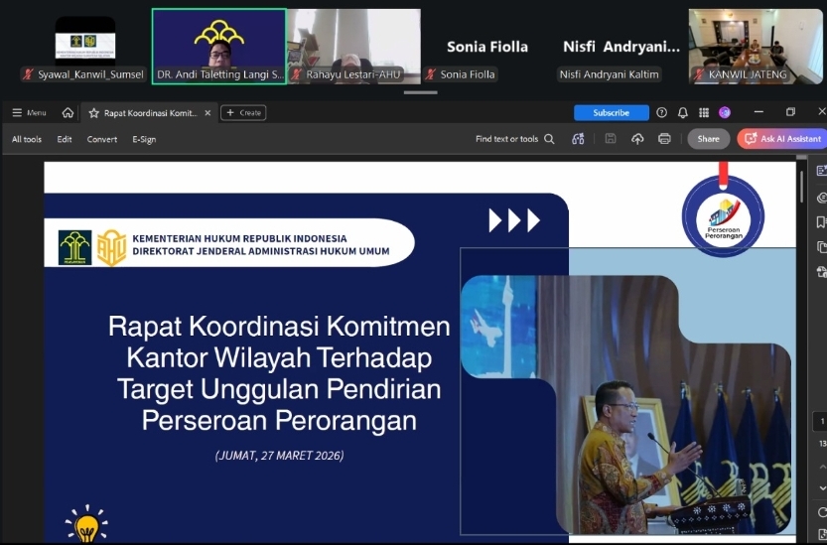Click the green Pengayoman ministry logo
The width and height of the screenshot is (827, 545).
[x=74, y=247]
